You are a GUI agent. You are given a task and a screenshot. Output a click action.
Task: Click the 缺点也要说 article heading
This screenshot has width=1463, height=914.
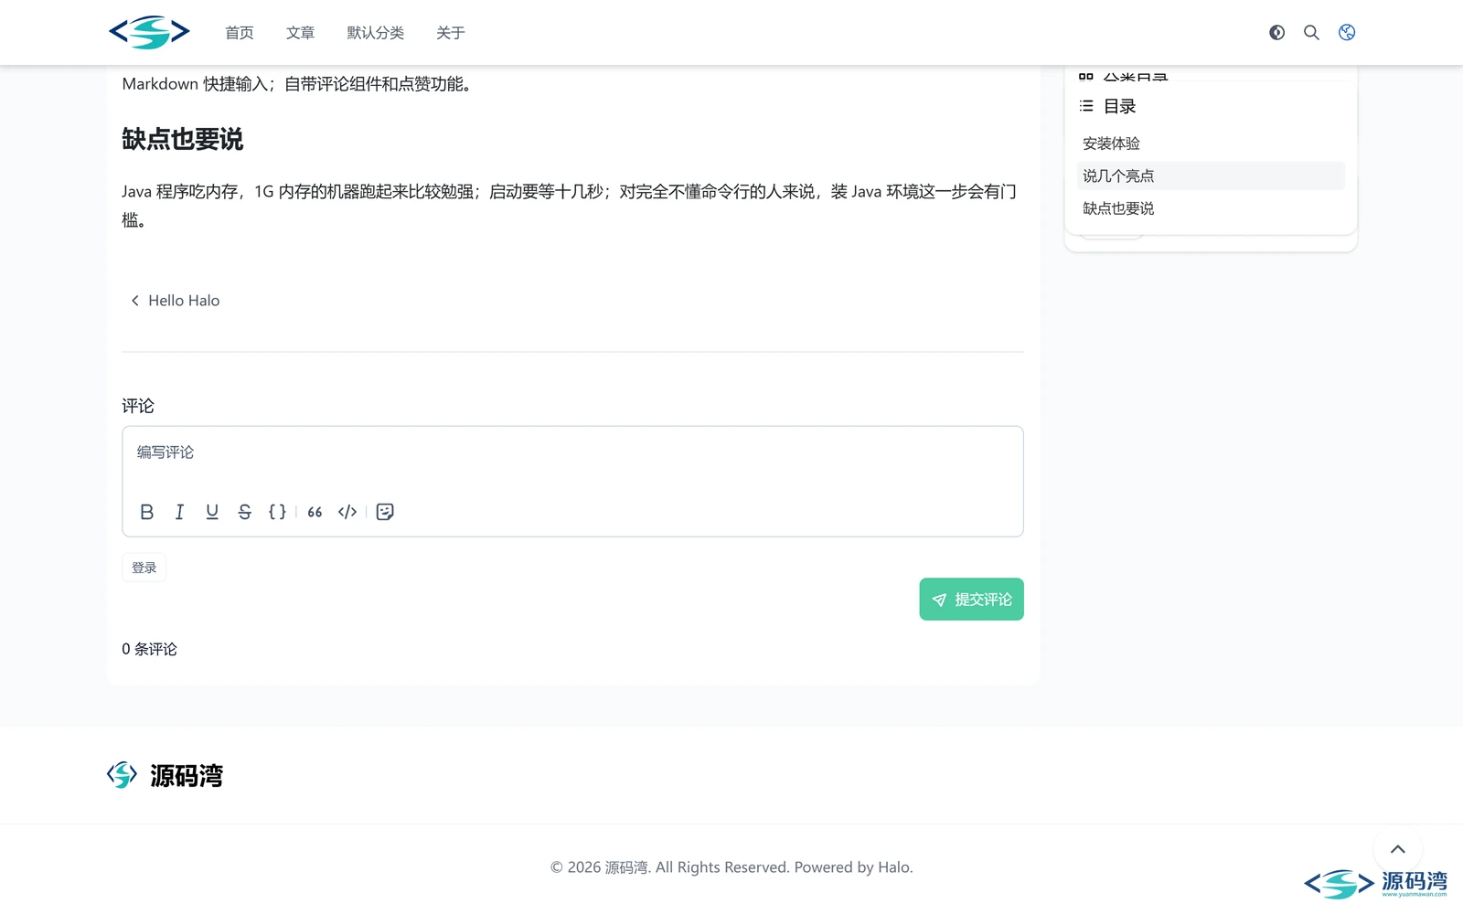183,139
